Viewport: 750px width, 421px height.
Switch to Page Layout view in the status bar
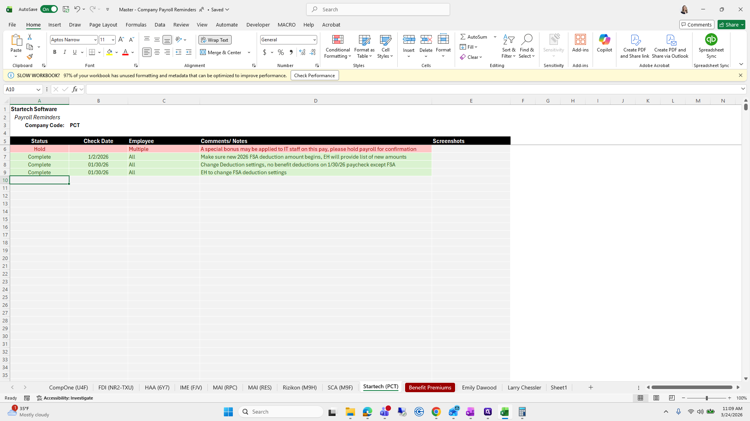[656, 398]
